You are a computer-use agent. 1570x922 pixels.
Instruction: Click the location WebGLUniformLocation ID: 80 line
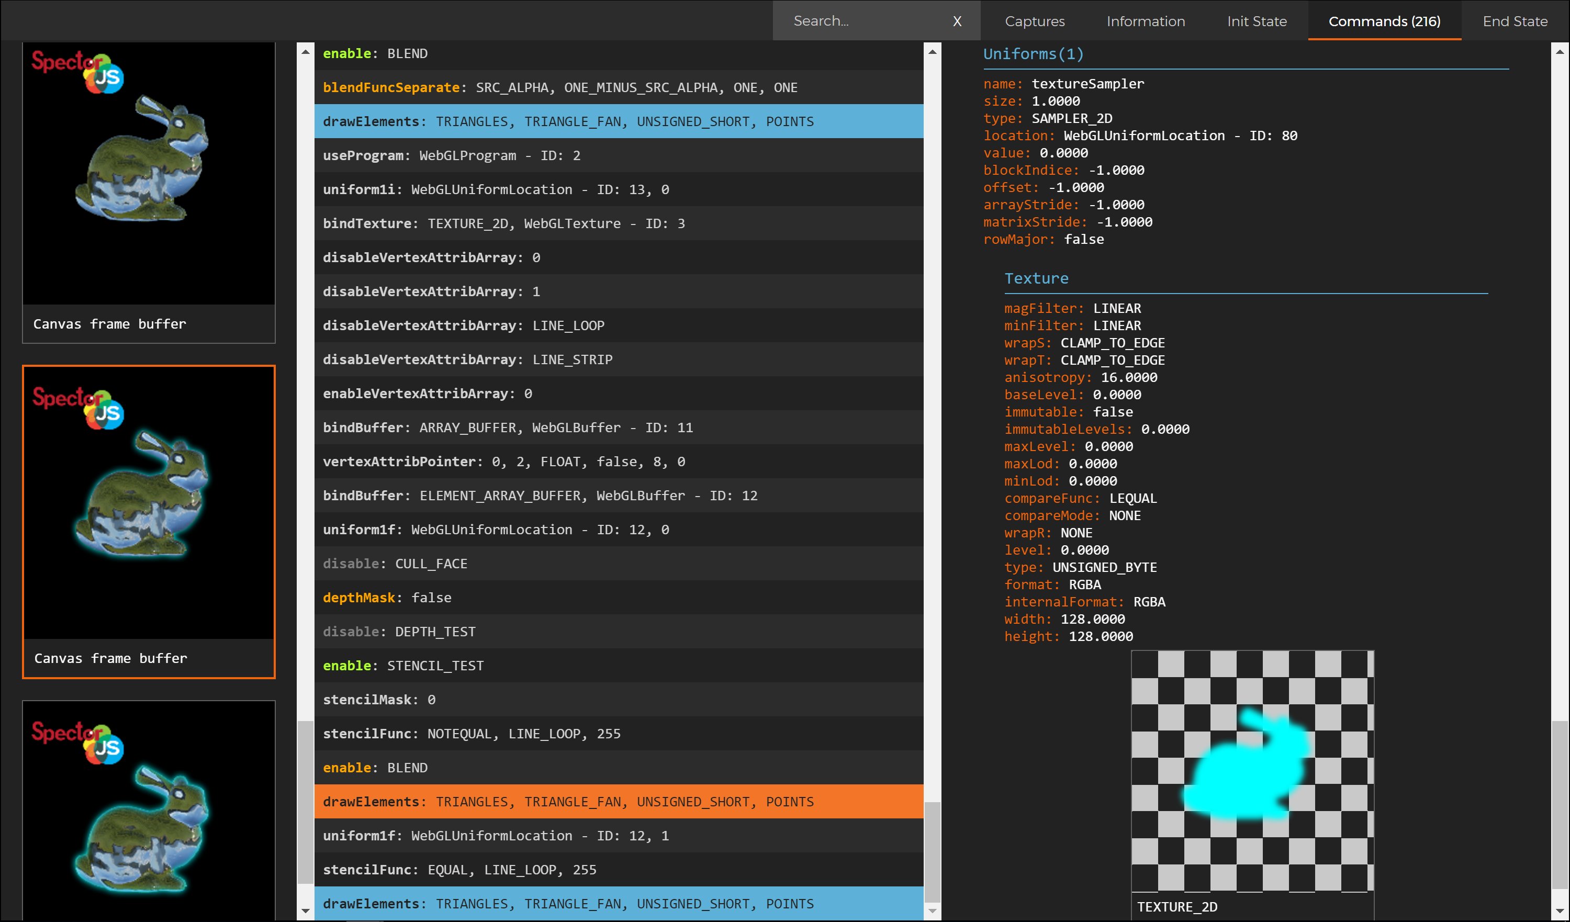click(1140, 135)
